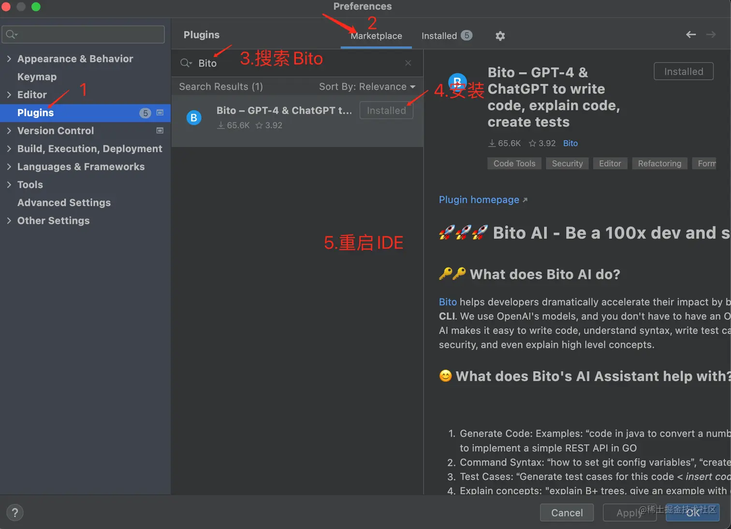Select Advanced Settings in the tree
731x529 pixels.
[64, 203]
